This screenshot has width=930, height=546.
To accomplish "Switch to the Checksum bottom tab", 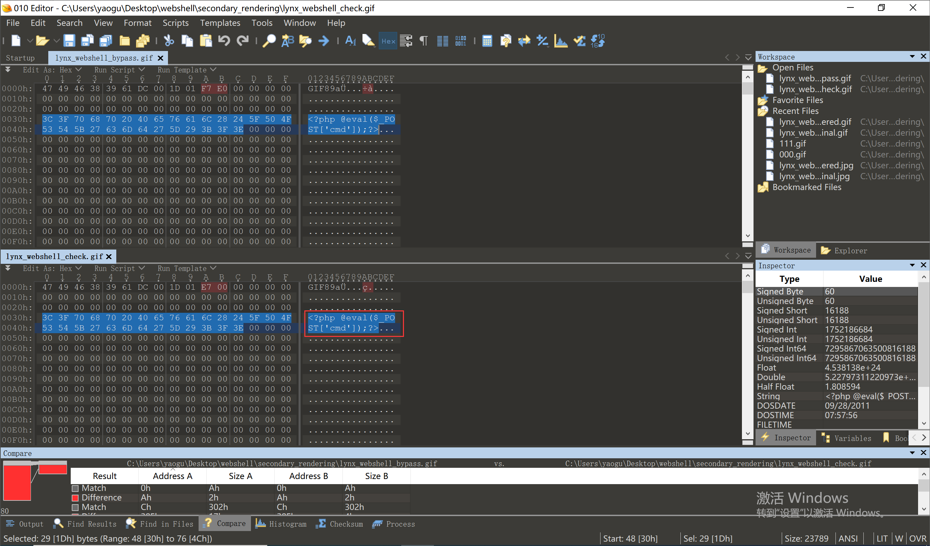I will [340, 524].
